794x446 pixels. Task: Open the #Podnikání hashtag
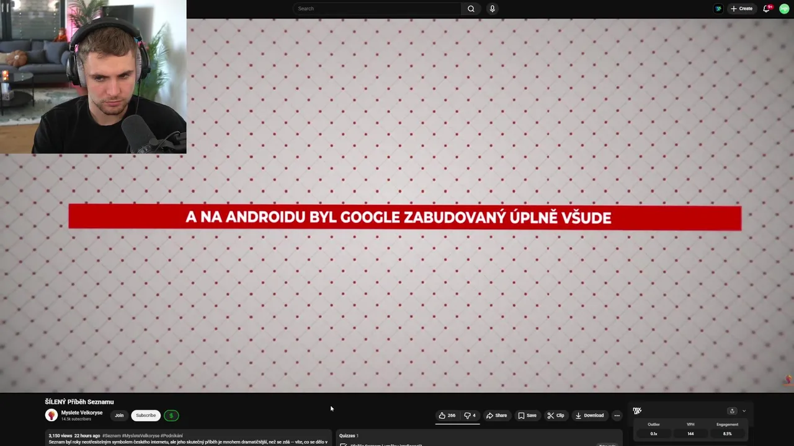pos(172,435)
